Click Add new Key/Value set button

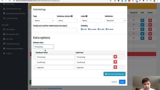tap(114, 74)
